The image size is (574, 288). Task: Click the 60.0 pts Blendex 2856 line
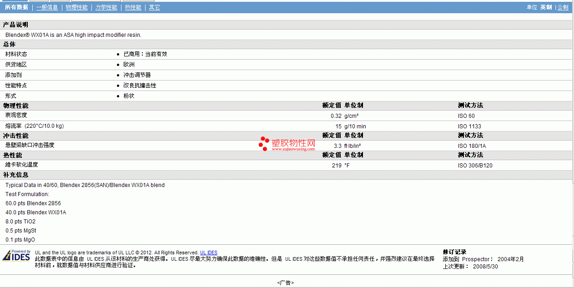coord(33,203)
